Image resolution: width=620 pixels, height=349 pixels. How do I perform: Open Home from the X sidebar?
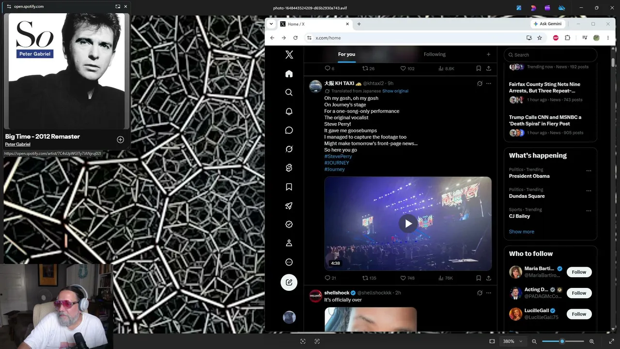[x=289, y=74]
